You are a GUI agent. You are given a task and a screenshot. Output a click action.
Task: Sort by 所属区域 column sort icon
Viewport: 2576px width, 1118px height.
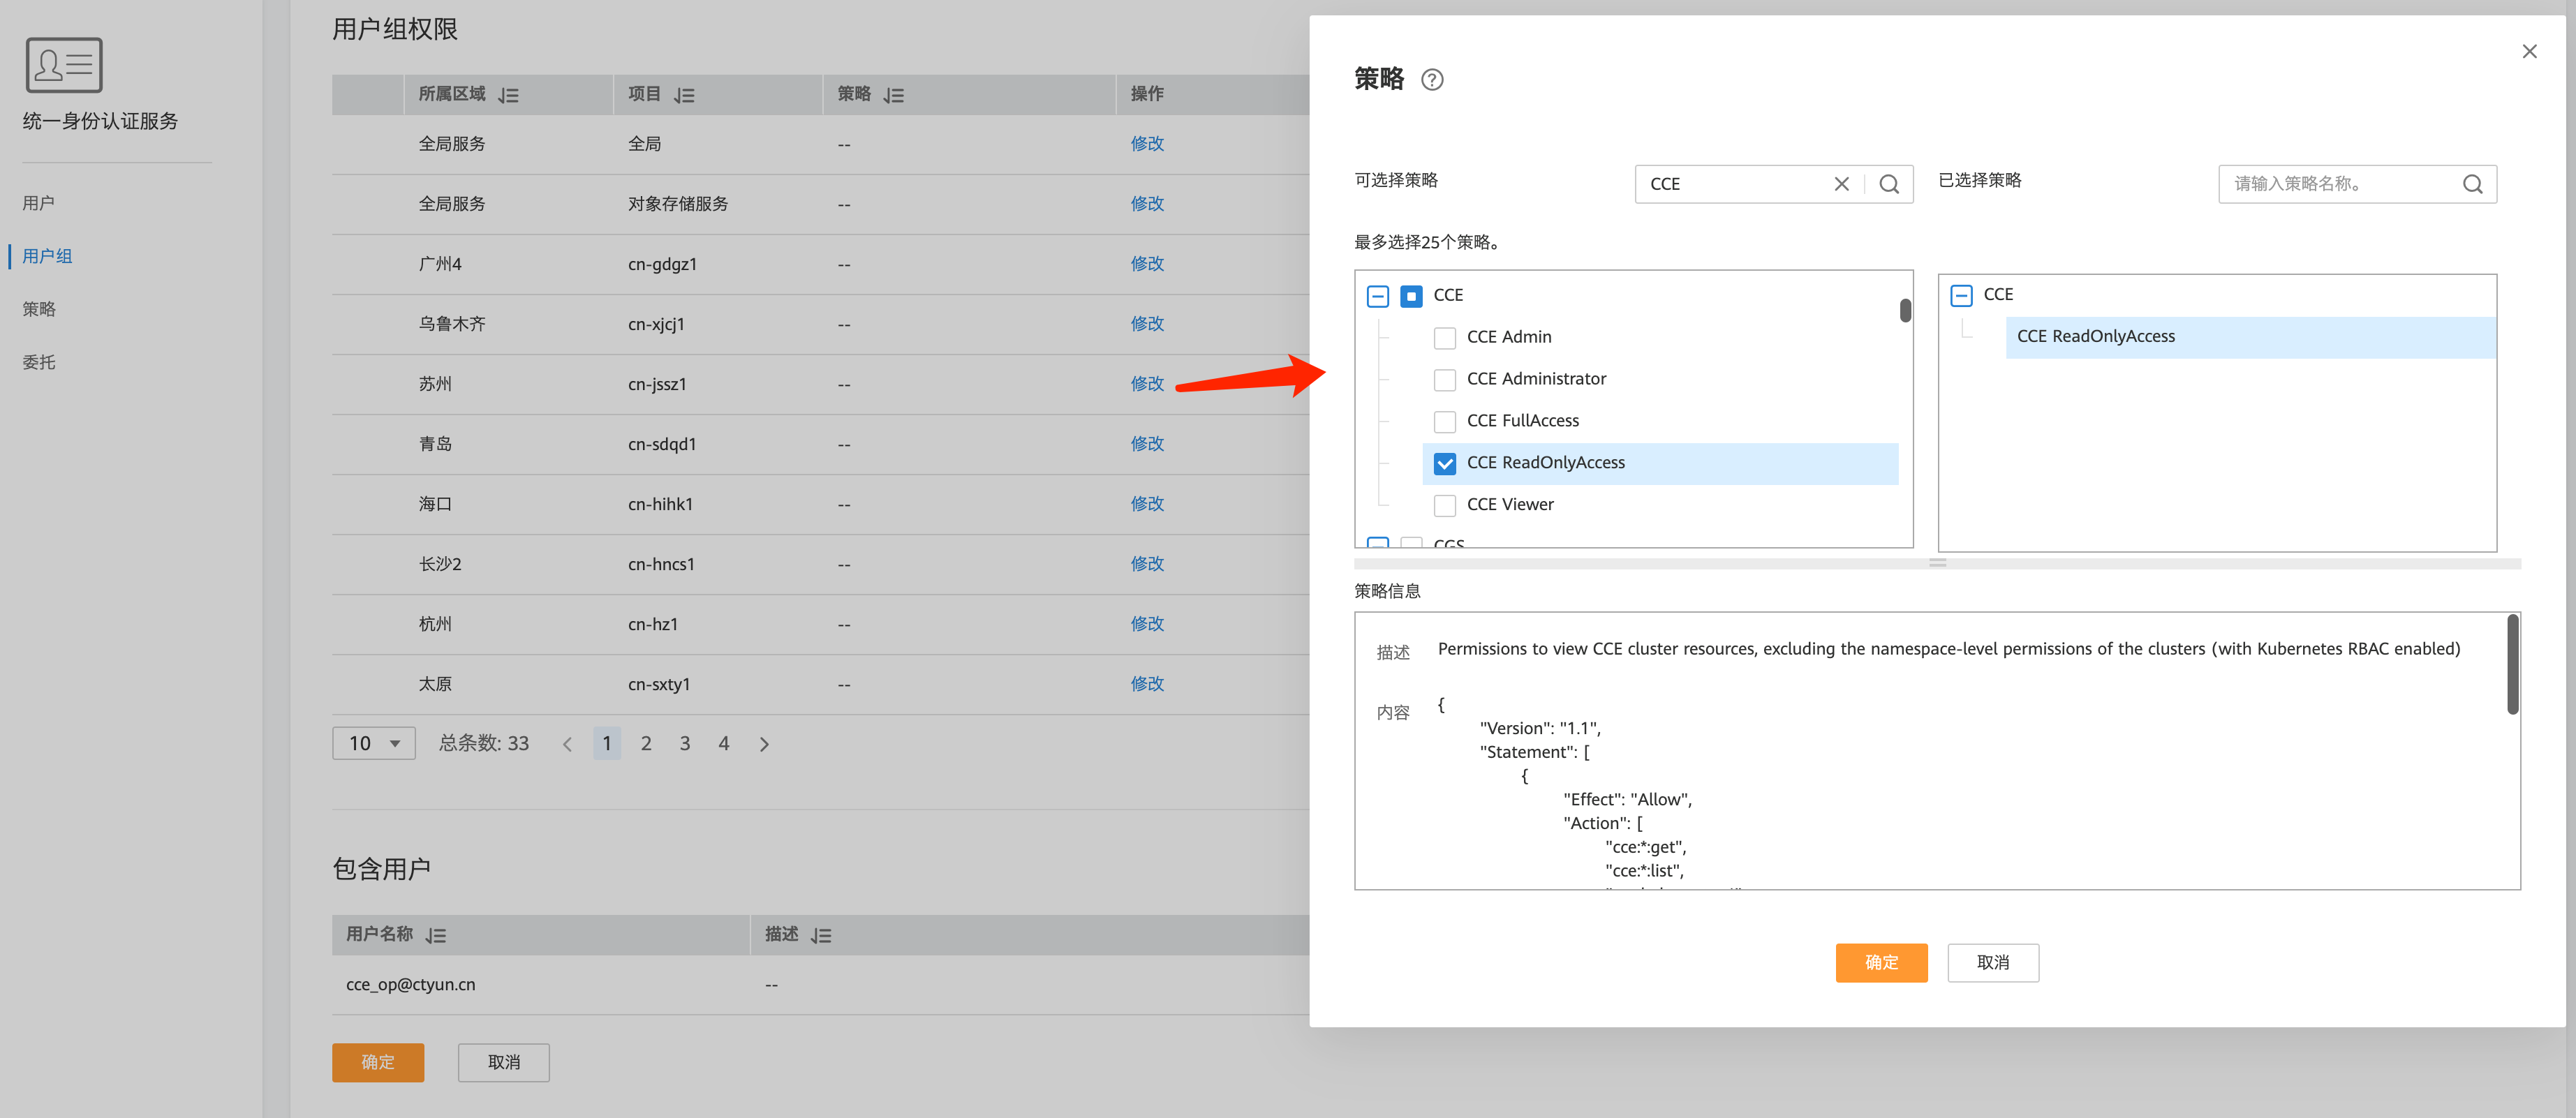tap(509, 95)
